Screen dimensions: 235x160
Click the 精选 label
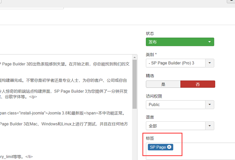(150, 75)
